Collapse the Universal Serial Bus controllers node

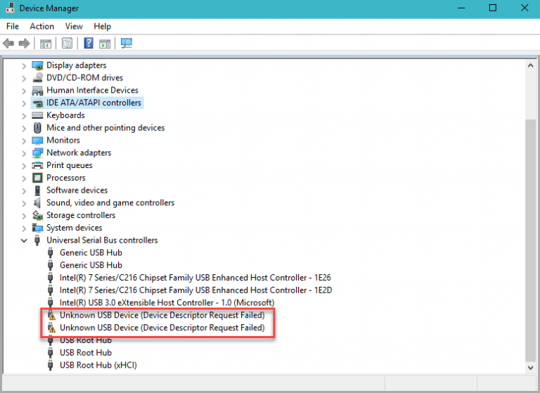[x=24, y=240]
